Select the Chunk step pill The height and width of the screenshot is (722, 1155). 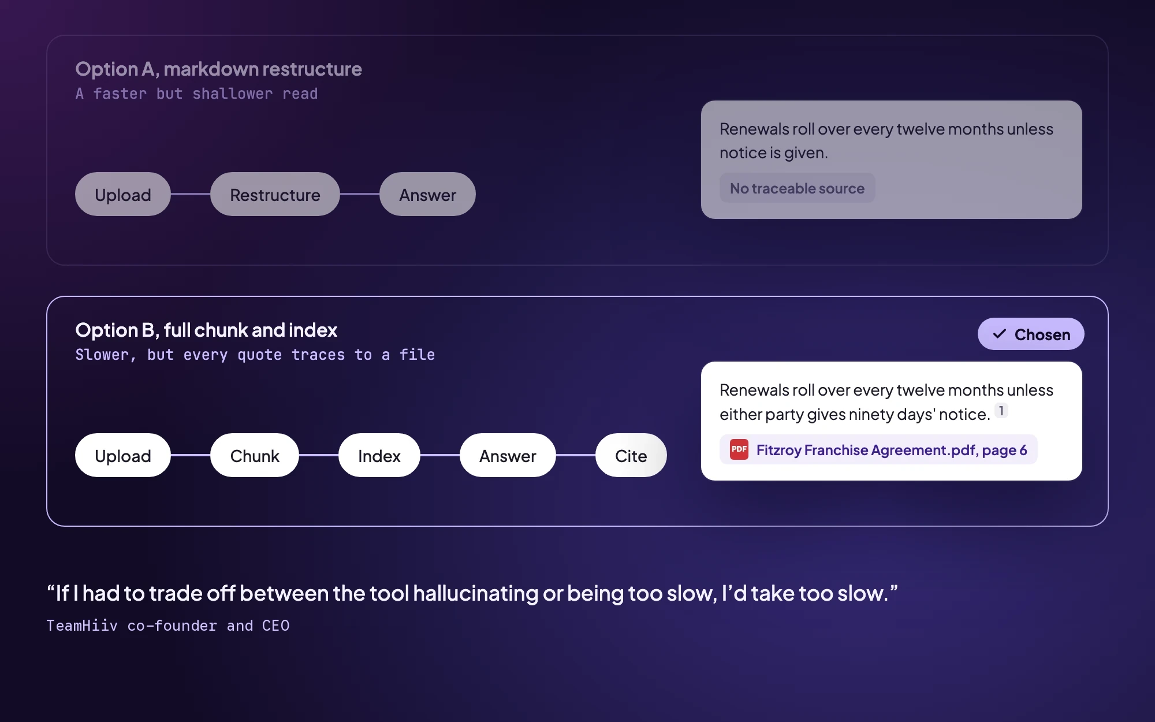(255, 456)
